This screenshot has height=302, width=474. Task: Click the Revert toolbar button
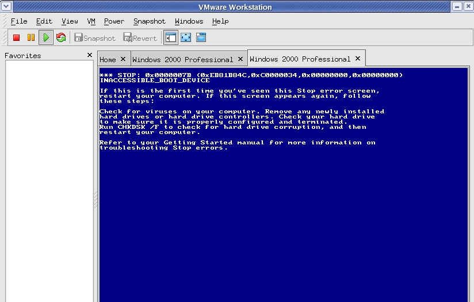140,38
